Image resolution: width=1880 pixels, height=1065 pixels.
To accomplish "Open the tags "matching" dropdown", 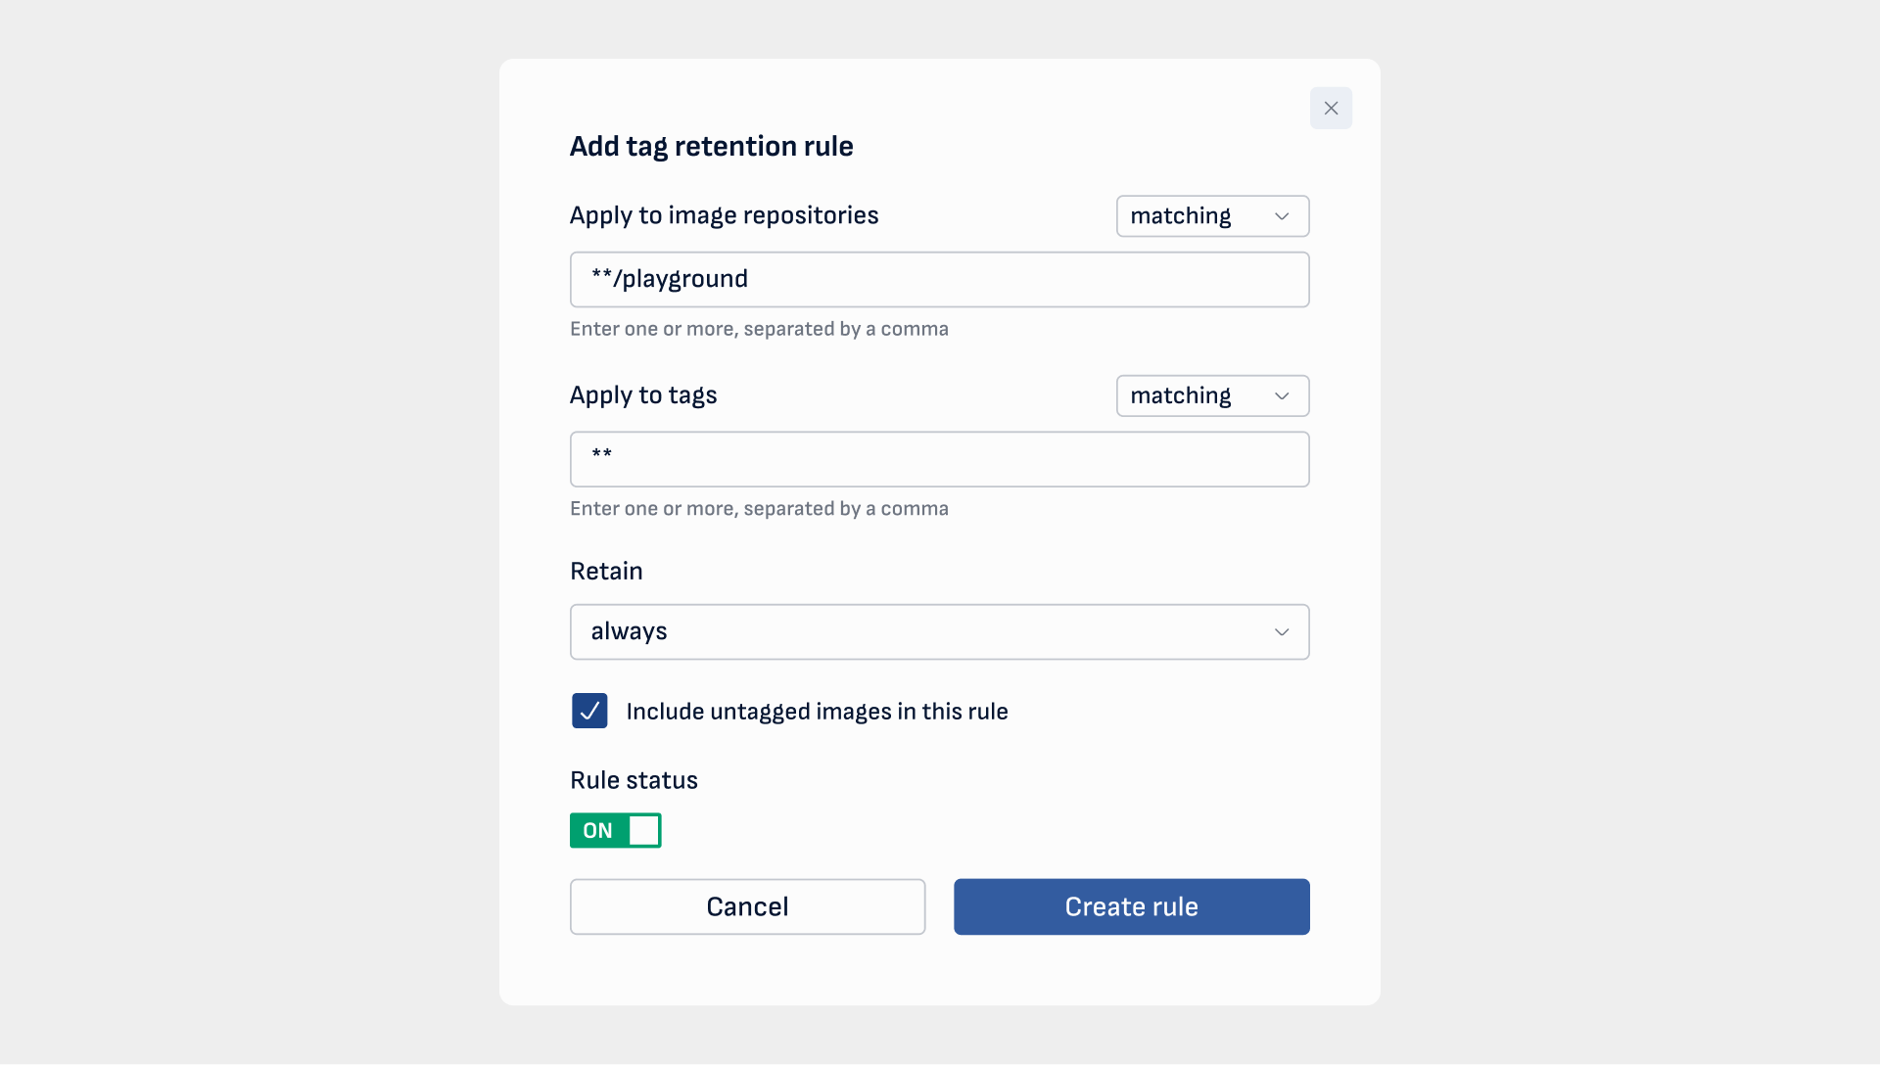I will [x=1211, y=396].
